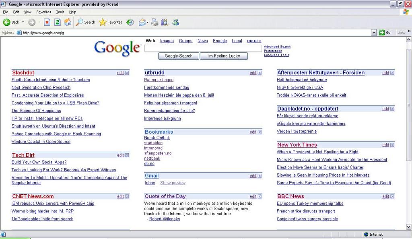Click the Forward arrow icon

(x=32, y=22)
